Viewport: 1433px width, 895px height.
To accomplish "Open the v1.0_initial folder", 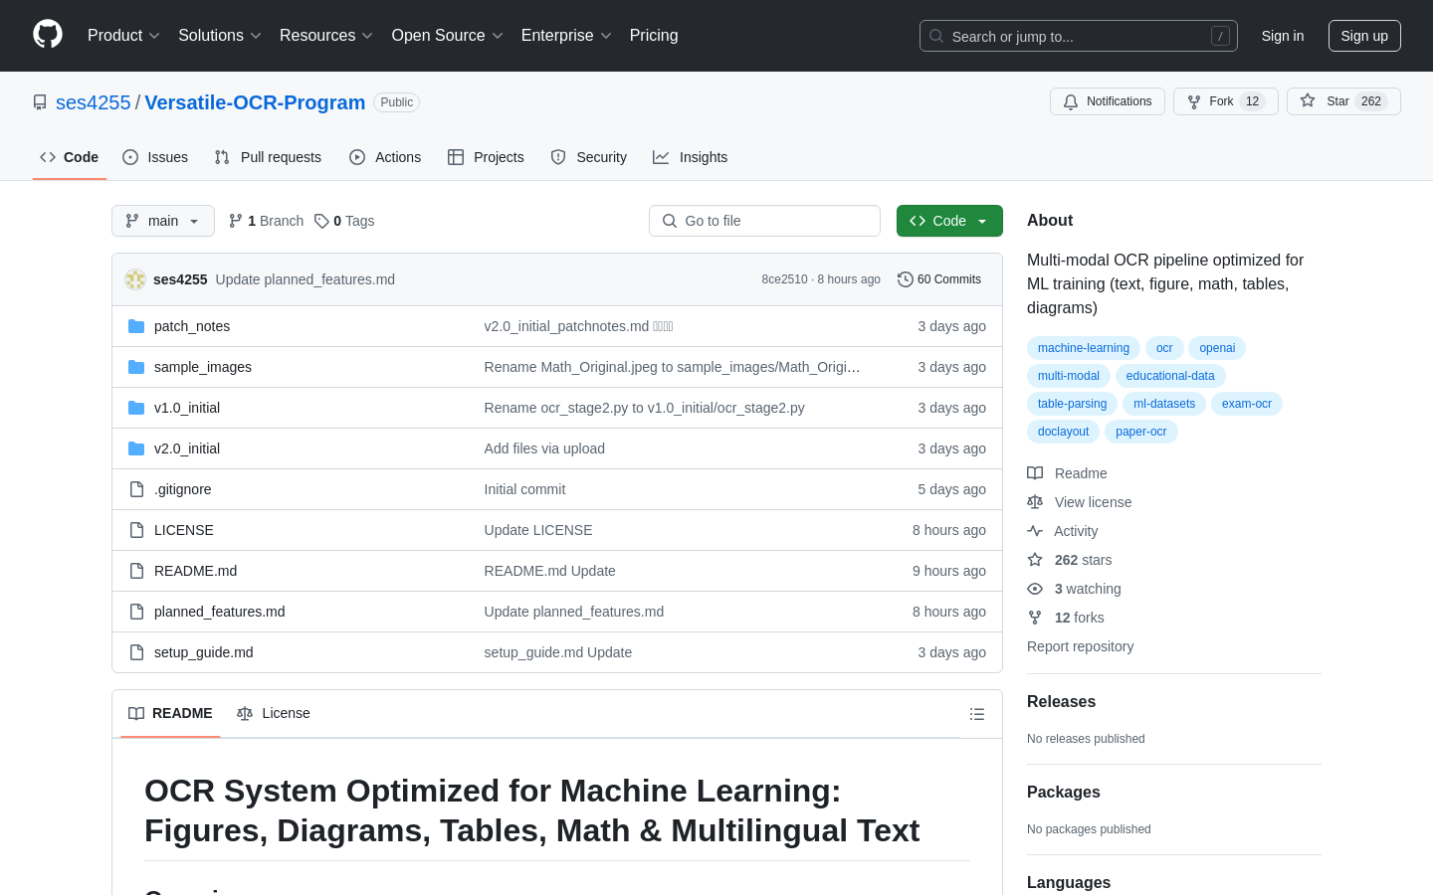I will pos(187,408).
